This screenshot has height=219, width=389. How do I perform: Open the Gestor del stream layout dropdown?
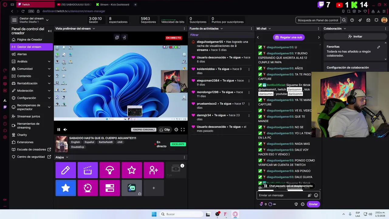[x=47, y=20]
